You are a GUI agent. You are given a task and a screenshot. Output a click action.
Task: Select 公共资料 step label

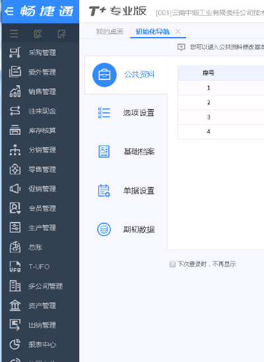[139, 75]
